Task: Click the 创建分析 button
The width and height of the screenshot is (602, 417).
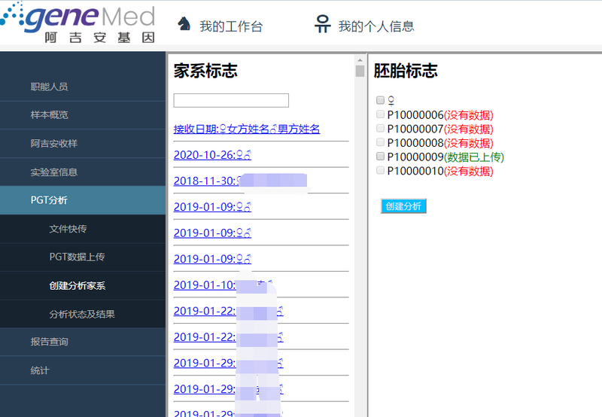Action: coord(403,206)
